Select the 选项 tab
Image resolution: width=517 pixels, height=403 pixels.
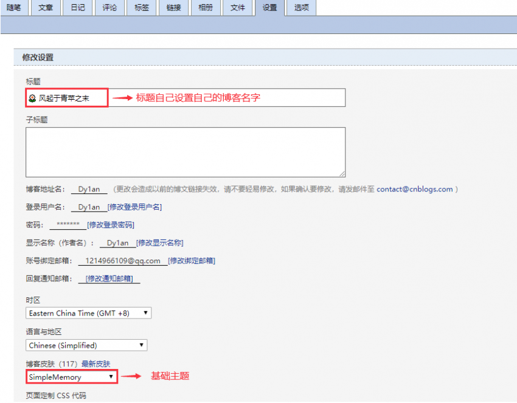pos(302,8)
